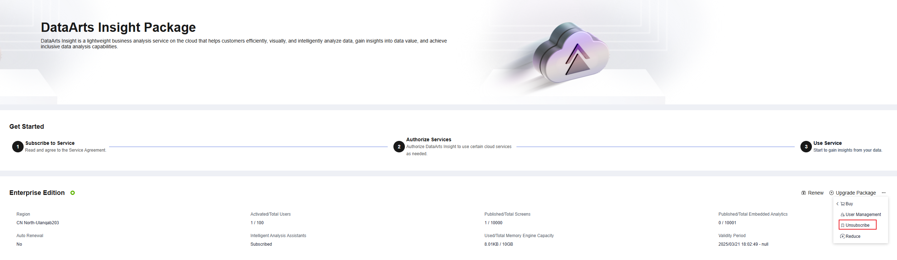Expand the Buy submenu chevron
The width and height of the screenshot is (897, 260).
tap(837, 204)
